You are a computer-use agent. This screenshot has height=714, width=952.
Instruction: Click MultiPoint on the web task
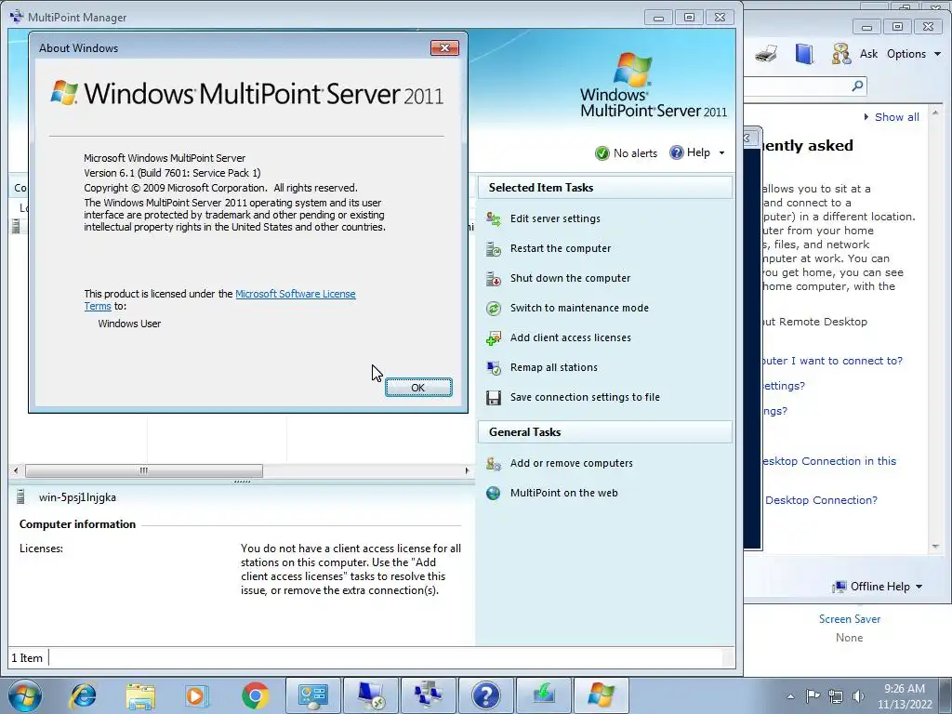click(x=564, y=493)
